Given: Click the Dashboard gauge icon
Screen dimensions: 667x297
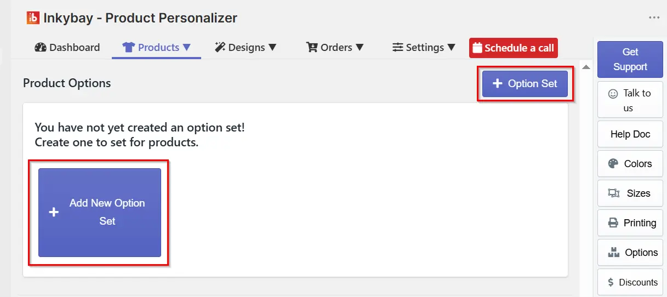Looking at the screenshot, I should 41,47.
